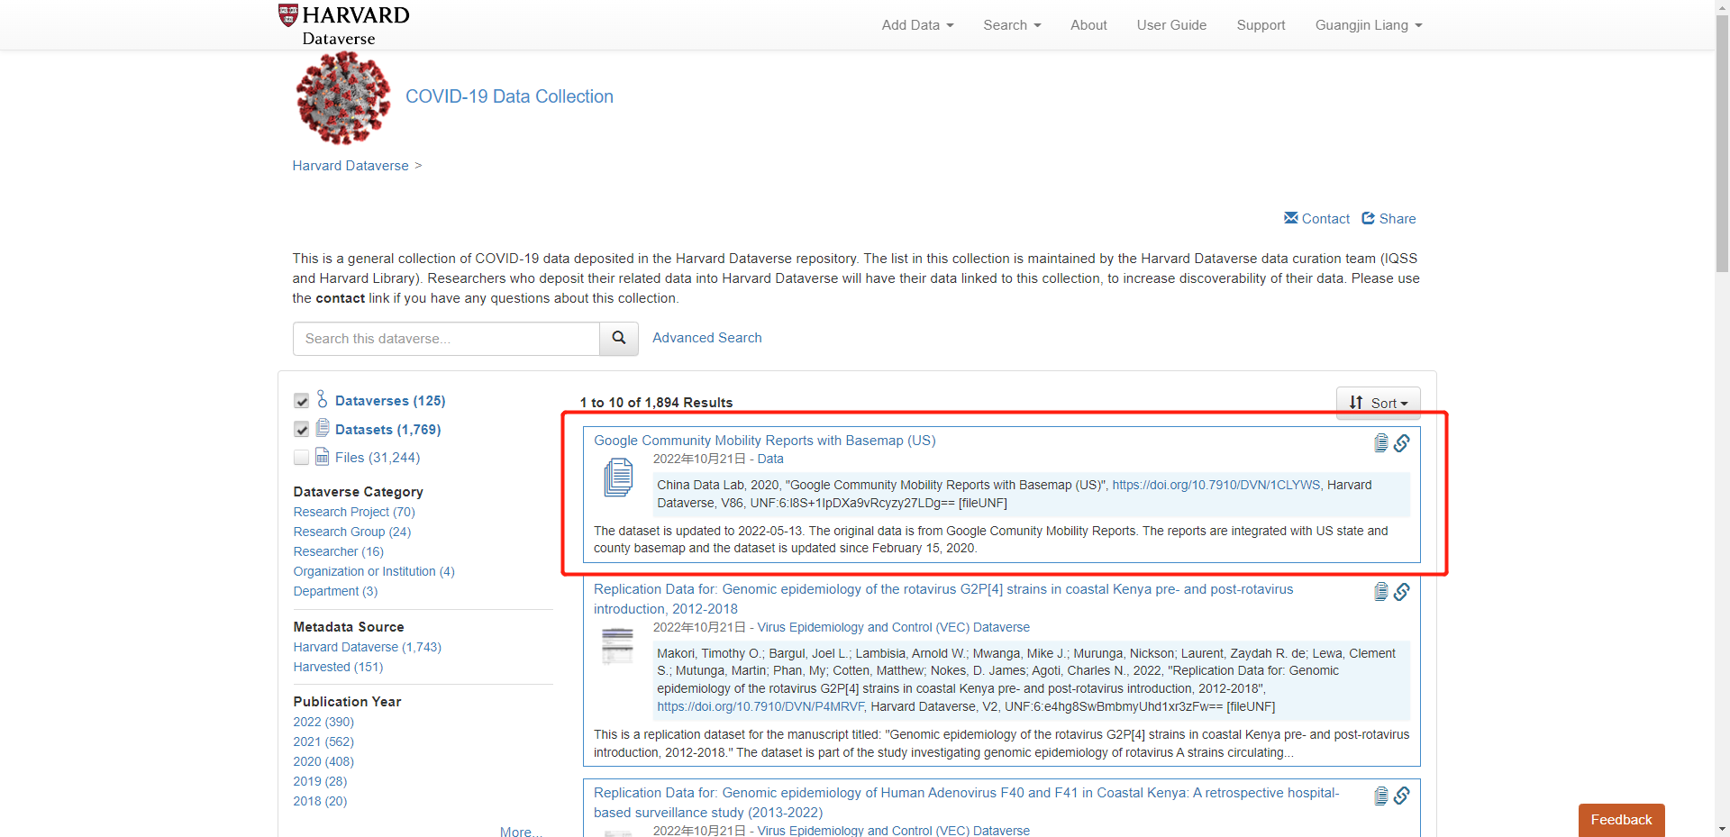The height and width of the screenshot is (837, 1730).
Task: Click the orange Feedback button
Action: [x=1621, y=820]
